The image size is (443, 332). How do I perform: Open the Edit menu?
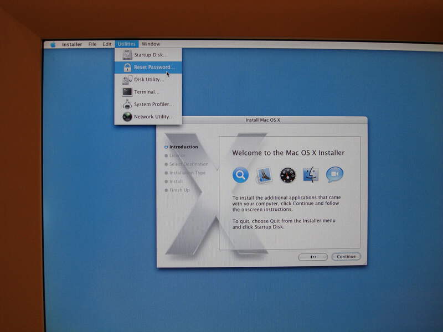pyautogui.click(x=107, y=44)
